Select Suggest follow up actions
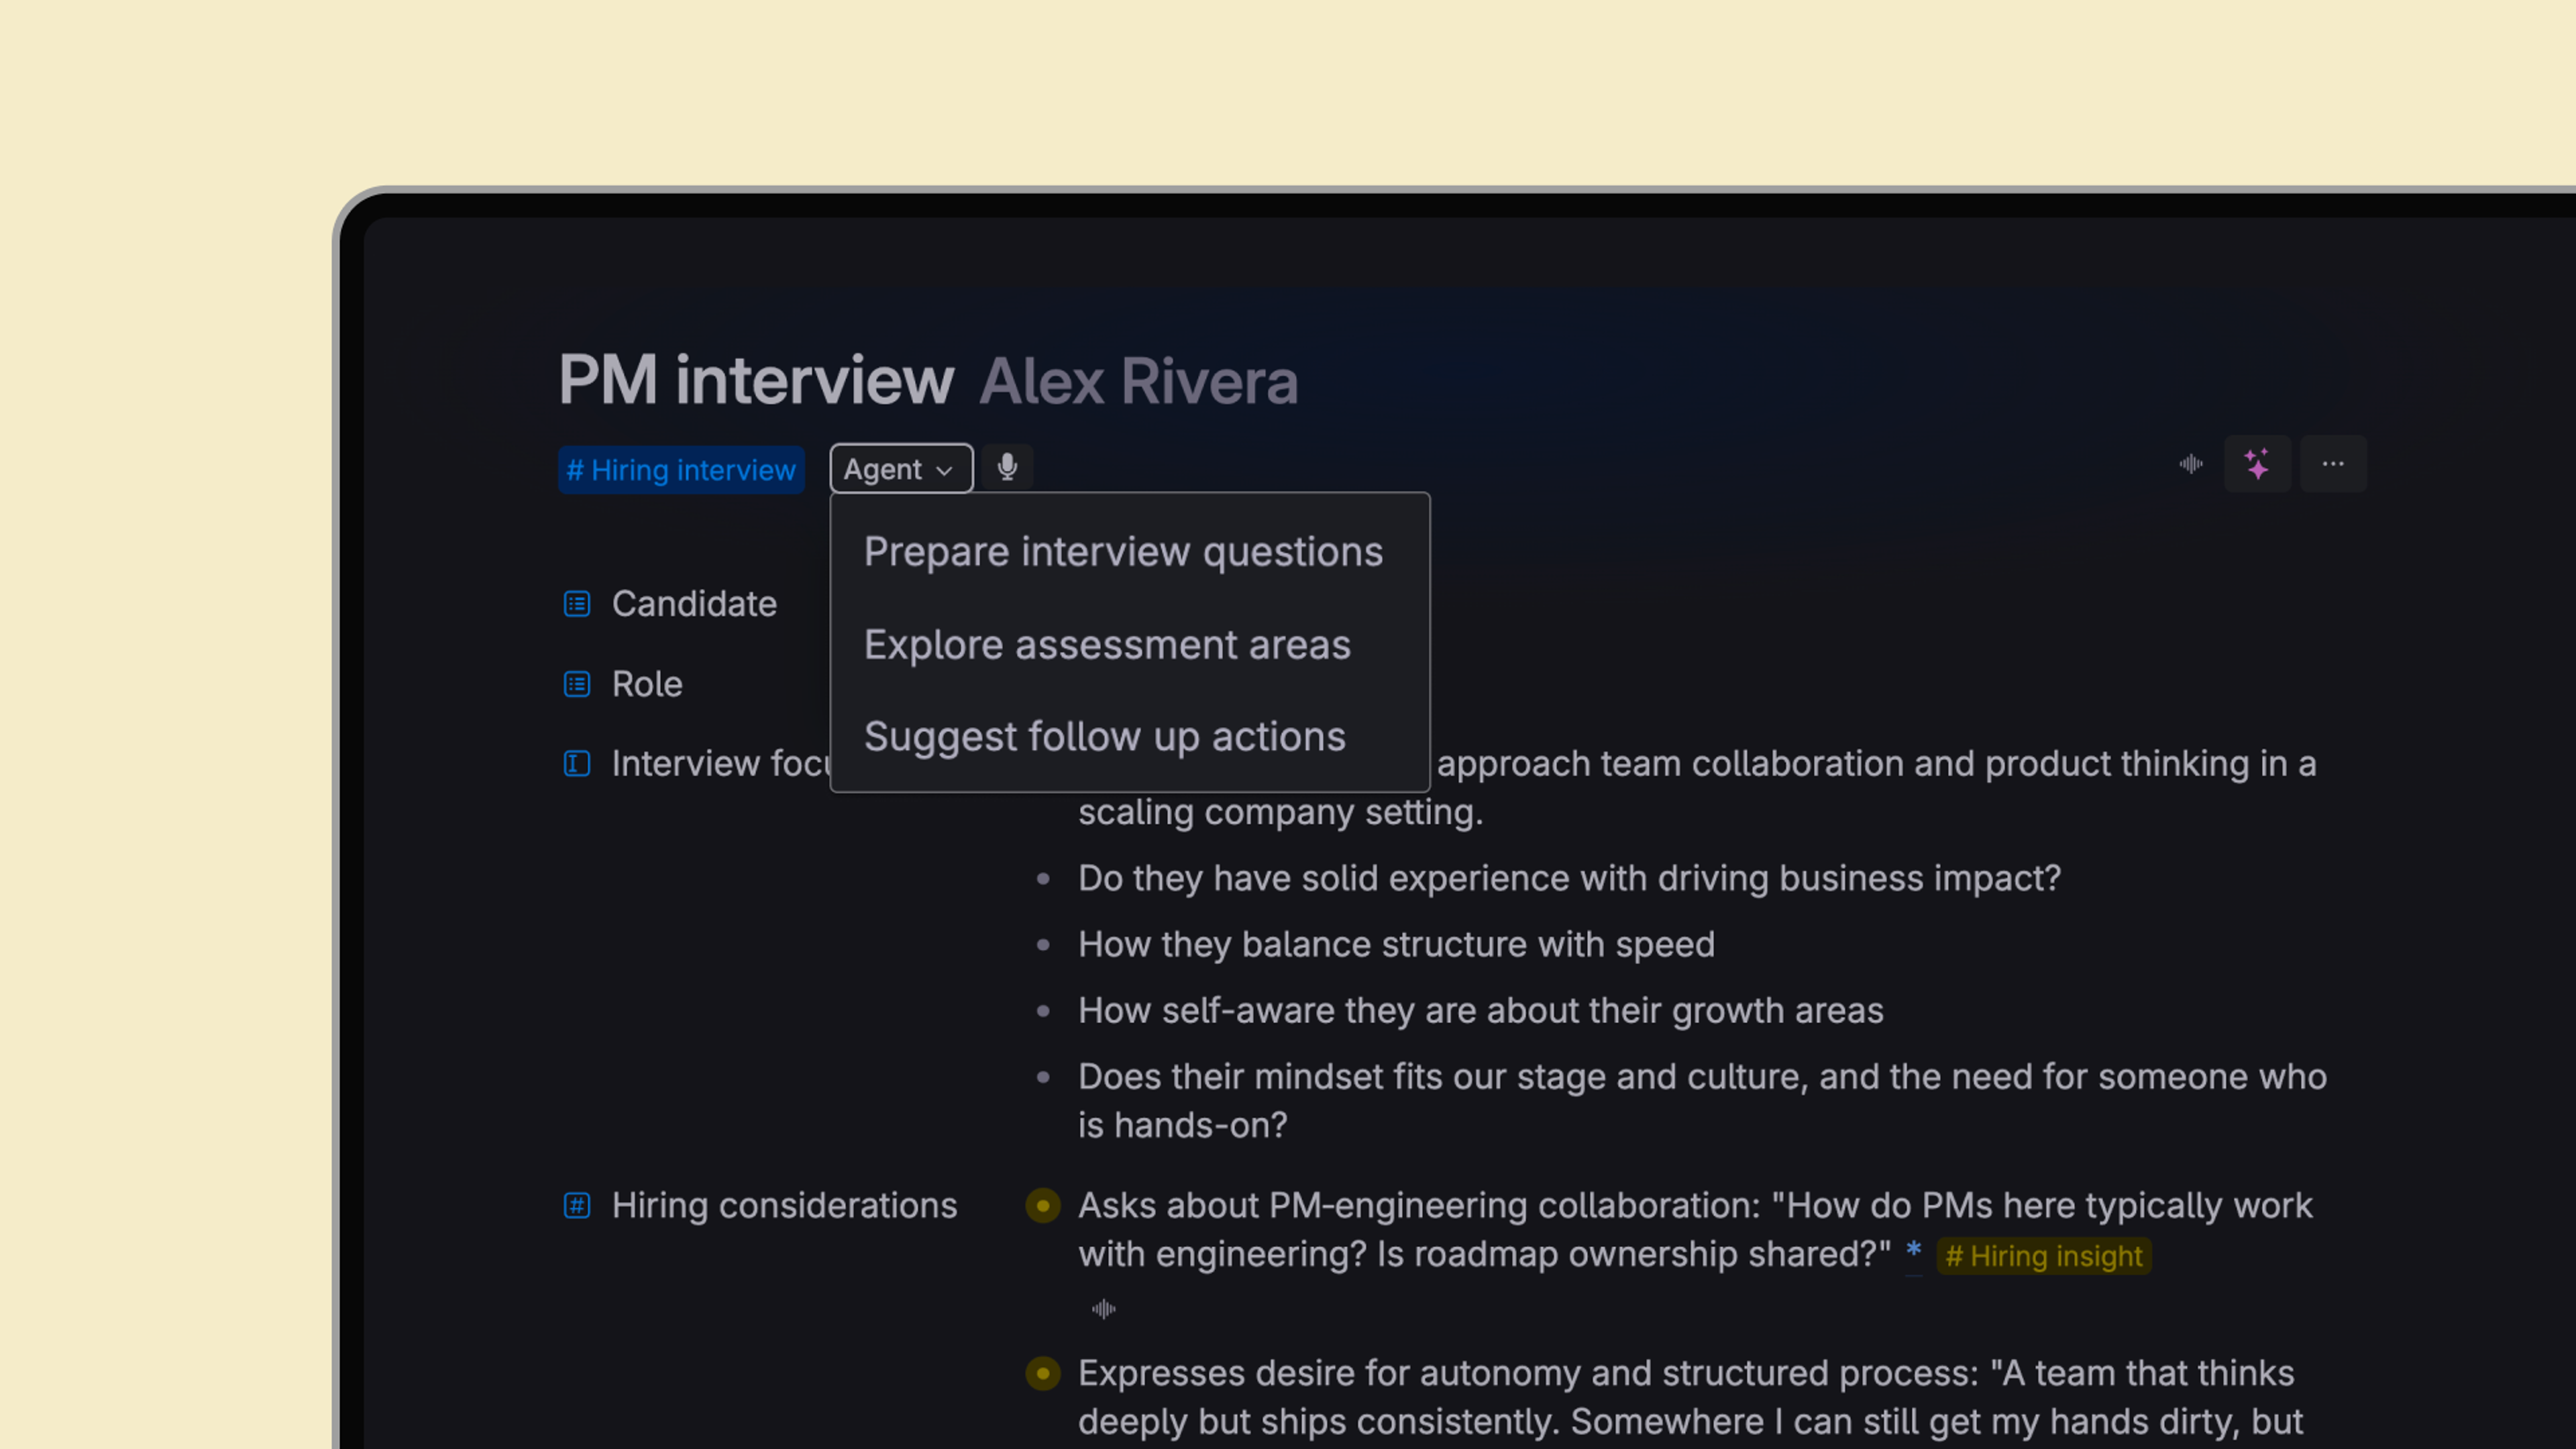 pos(1104,737)
